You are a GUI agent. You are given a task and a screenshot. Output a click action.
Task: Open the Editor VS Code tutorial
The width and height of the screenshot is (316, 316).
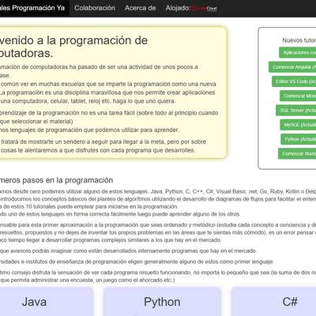[294, 81]
